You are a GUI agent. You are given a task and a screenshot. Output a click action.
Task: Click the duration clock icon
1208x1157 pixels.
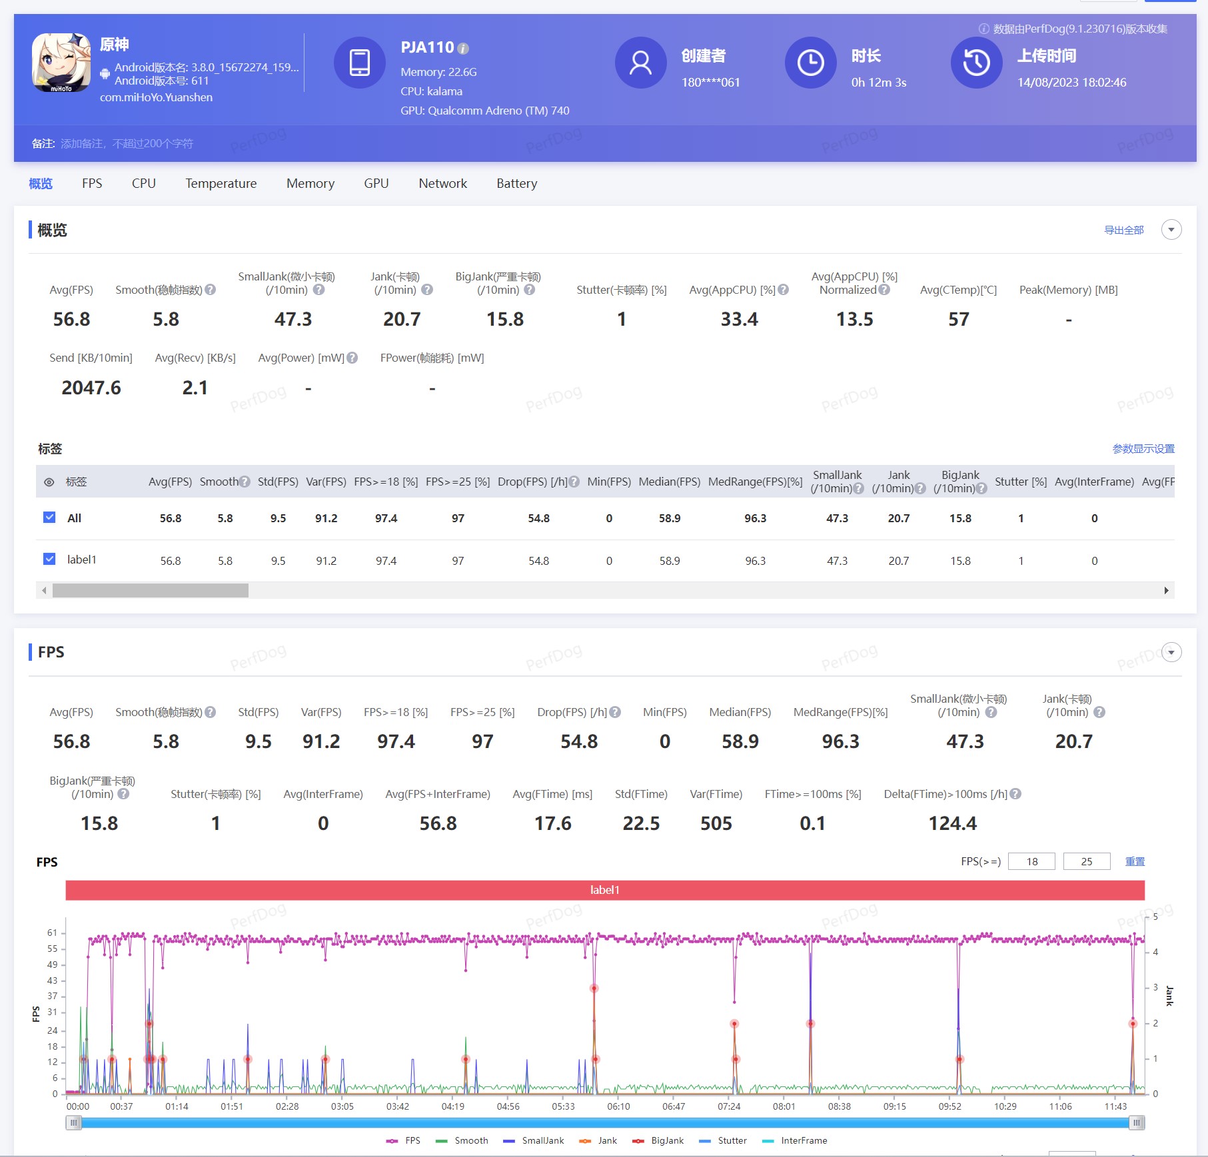click(x=811, y=63)
